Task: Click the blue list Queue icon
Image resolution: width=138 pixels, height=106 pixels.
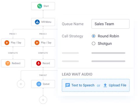Action: pyautogui.click(x=39, y=84)
